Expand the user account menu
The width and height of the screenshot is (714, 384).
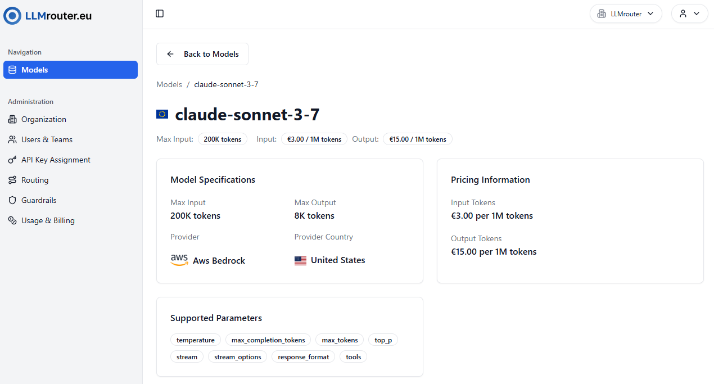[x=689, y=13]
